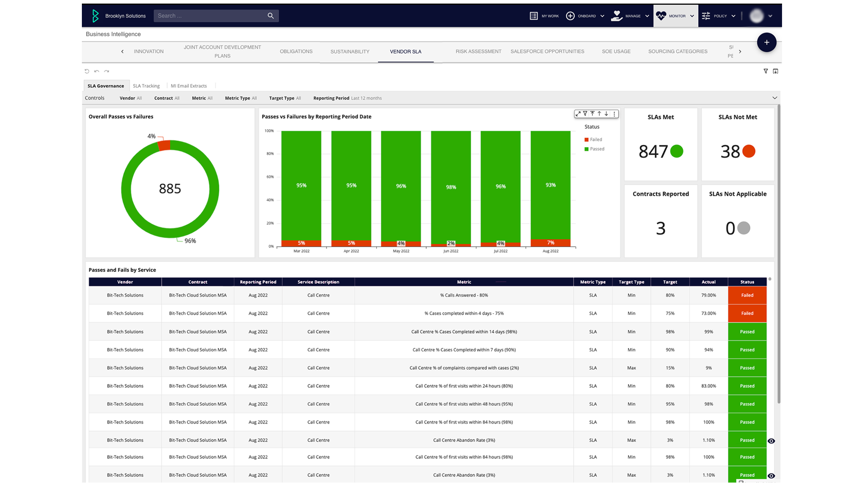The image size is (859, 483).
Task: Click the search input field
Action: 215,15
